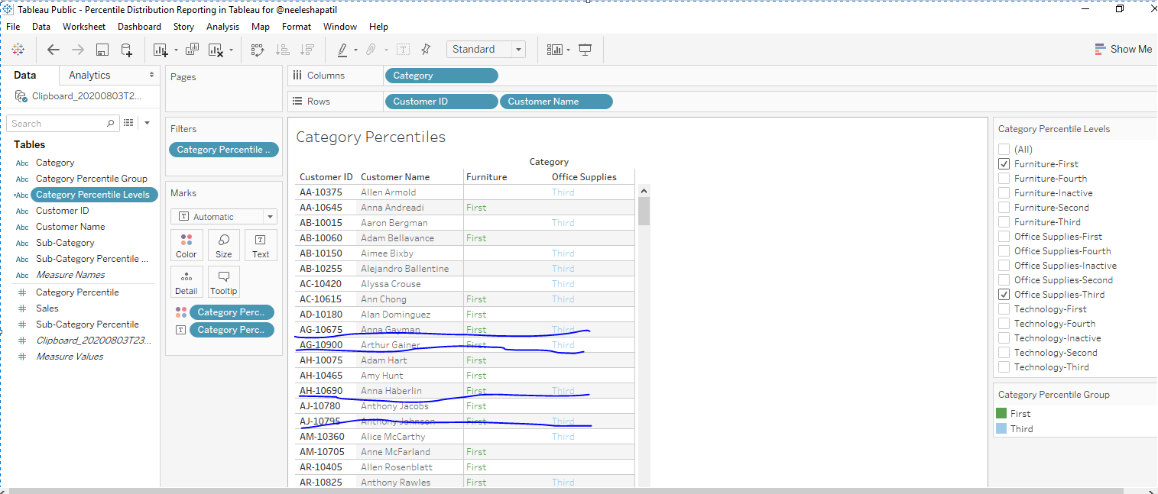Open the Analysis menu
1158x494 pixels.
click(x=222, y=26)
